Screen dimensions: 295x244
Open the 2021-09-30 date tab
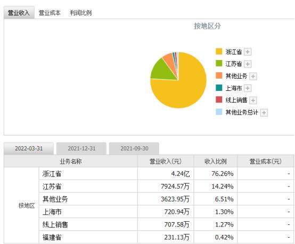[134, 148]
